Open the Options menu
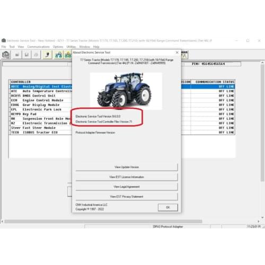This screenshot has height=265, width=265. click(x=58, y=47)
